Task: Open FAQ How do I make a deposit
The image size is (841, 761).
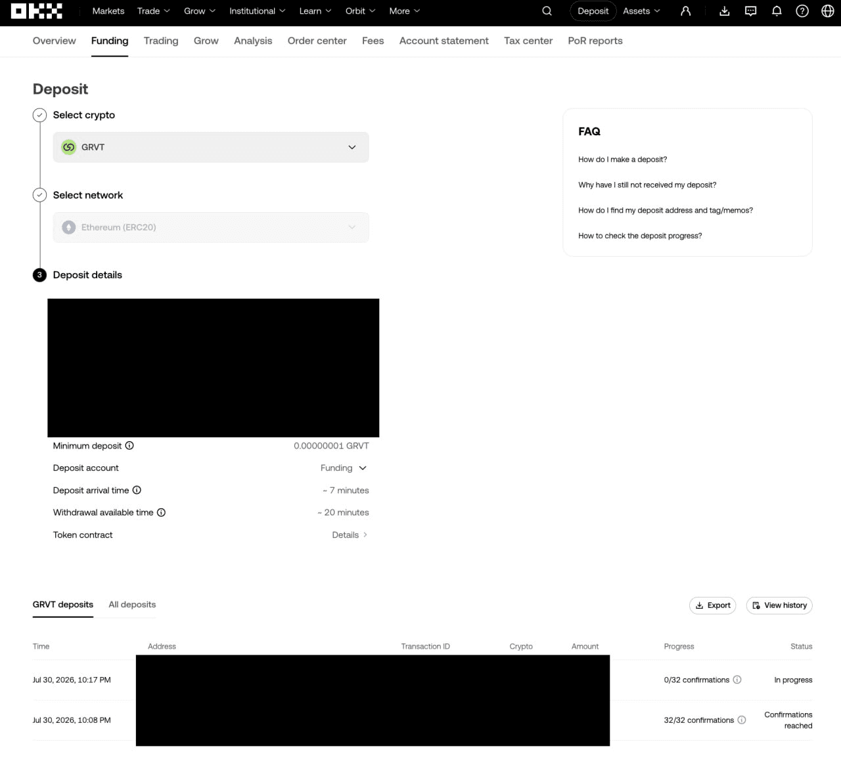Action: [622, 160]
